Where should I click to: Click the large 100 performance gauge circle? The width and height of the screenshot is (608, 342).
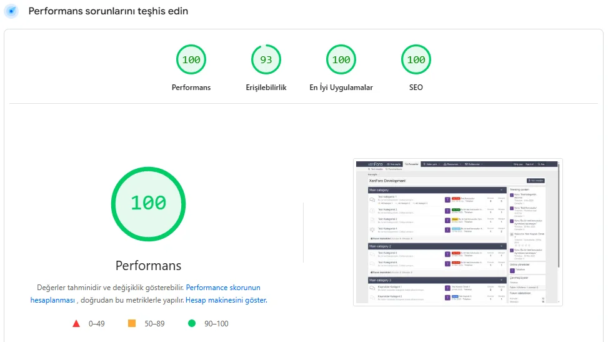coord(148,203)
